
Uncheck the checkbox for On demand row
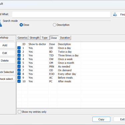pos(19,70)
